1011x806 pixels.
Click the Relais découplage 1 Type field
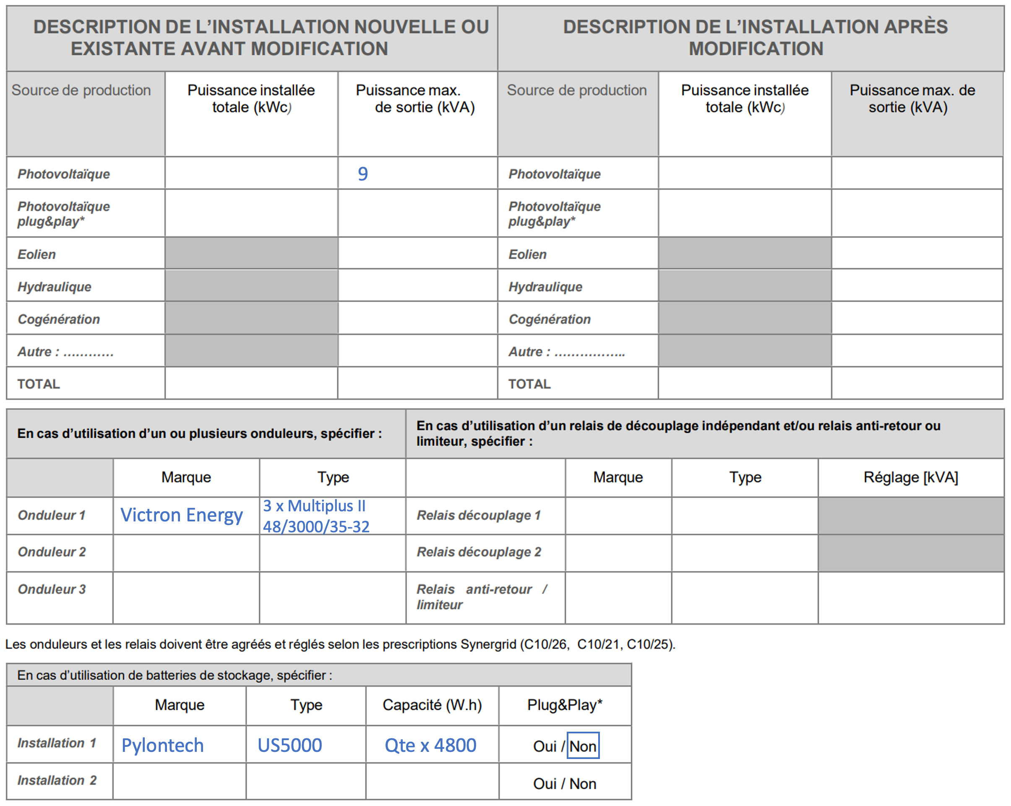[x=745, y=516]
